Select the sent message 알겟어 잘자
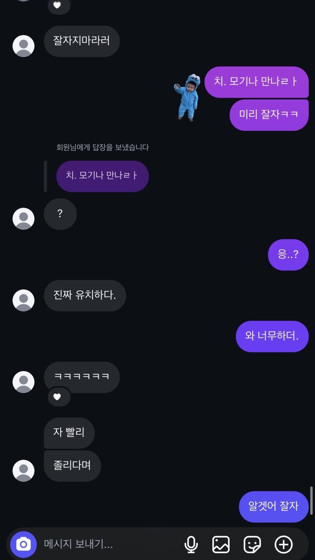Screen dimensions: 315x560 (x=274, y=506)
